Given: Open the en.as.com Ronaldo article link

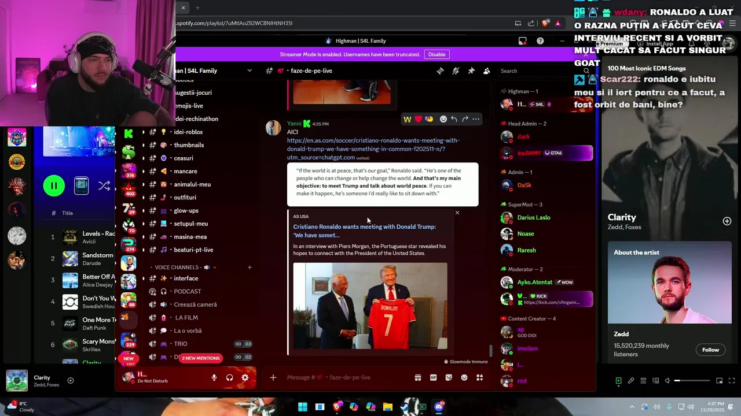Looking at the screenshot, I should [373, 148].
